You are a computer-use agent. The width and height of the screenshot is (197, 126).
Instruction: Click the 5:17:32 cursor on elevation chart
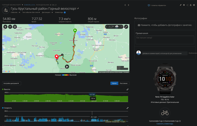click(92, 94)
